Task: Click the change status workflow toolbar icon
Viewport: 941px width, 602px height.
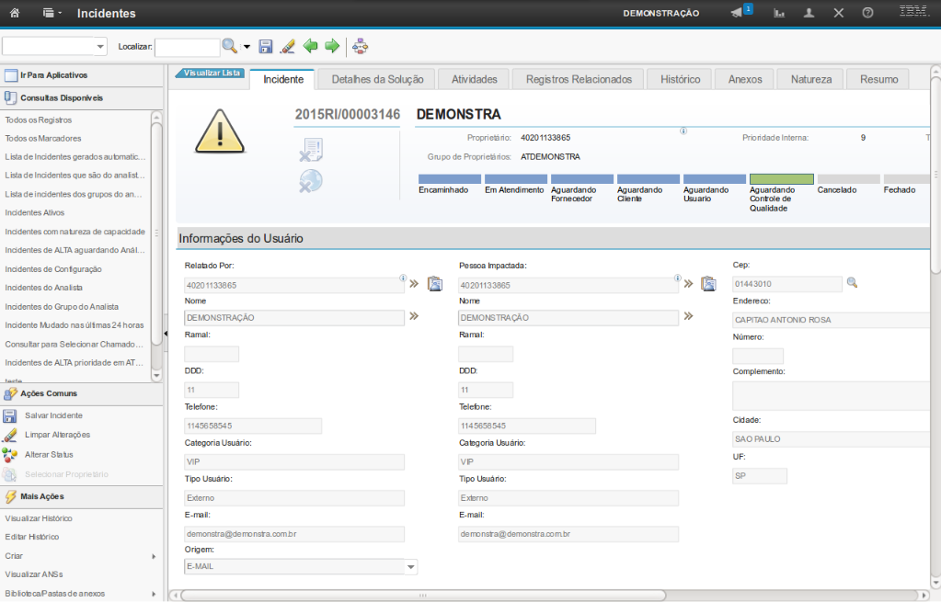Action: coord(360,46)
